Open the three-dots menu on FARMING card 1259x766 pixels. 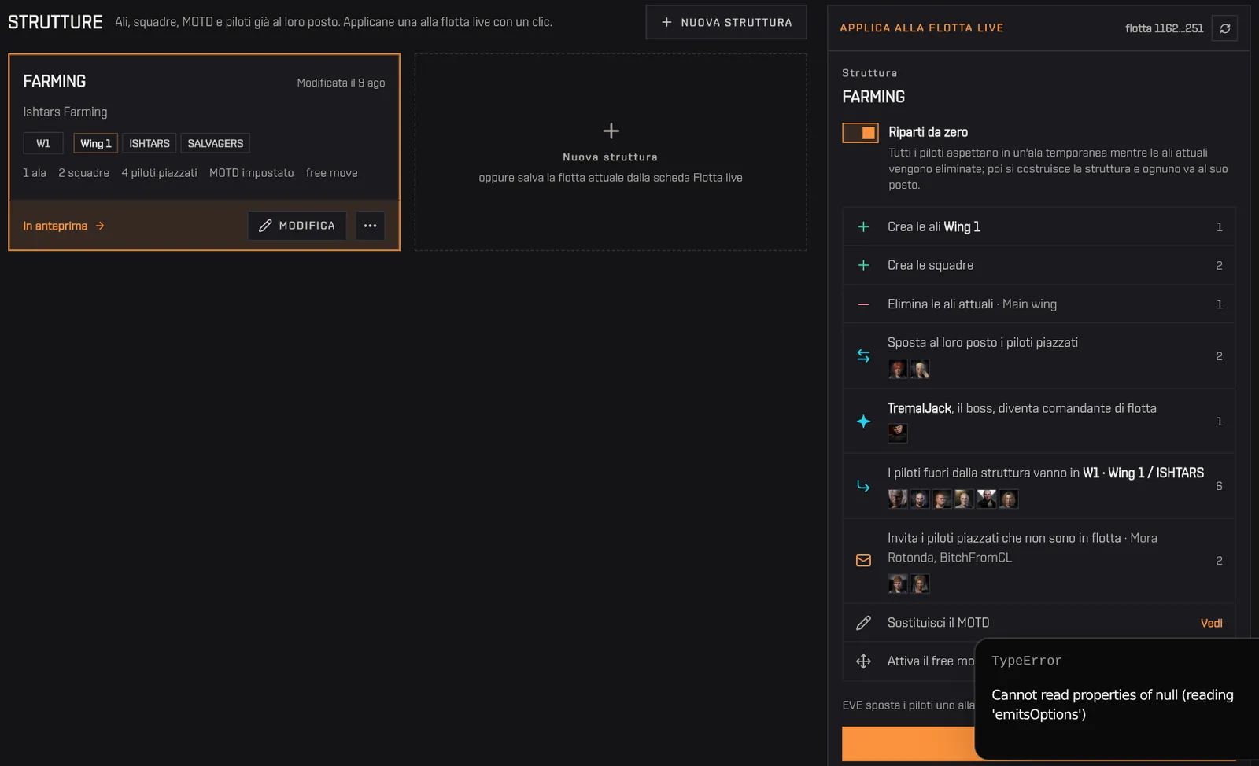click(370, 226)
